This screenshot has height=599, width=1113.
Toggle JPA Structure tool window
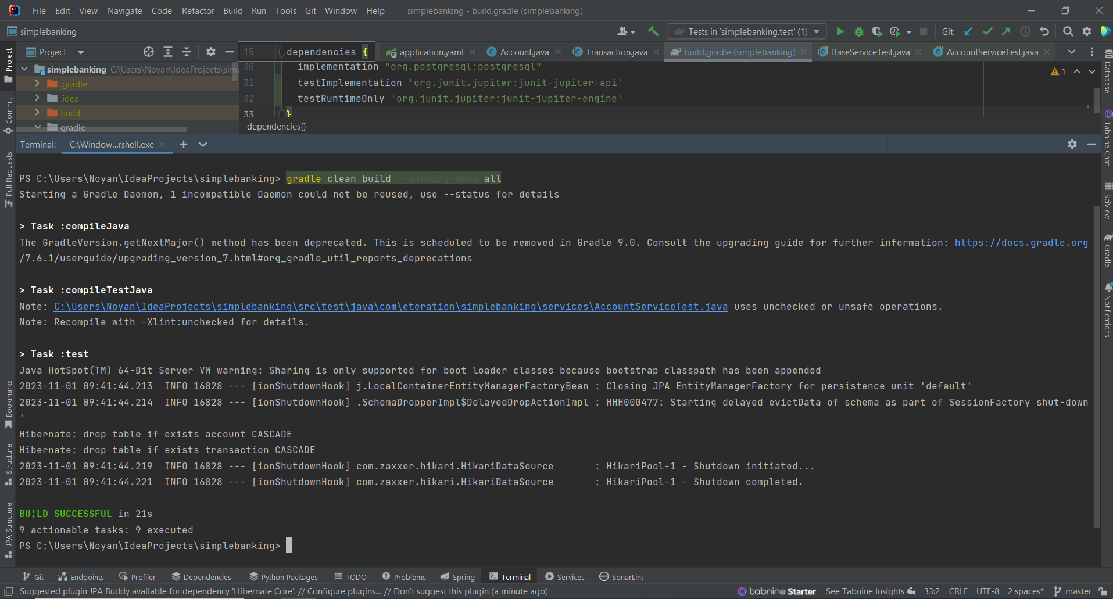coord(8,530)
